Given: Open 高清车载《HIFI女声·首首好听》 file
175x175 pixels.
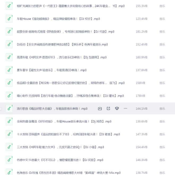Looking at the screenshot, I should coord(62,57).
